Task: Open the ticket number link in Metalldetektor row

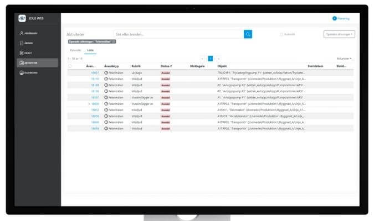Action: (x=95, y=116)
